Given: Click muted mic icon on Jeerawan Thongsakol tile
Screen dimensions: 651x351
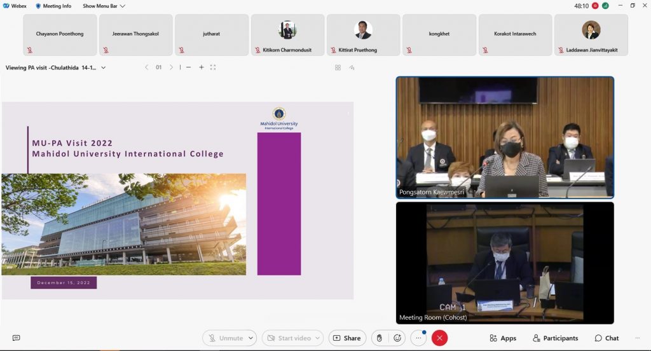Looking at the screenshot, I should (106, 50).
